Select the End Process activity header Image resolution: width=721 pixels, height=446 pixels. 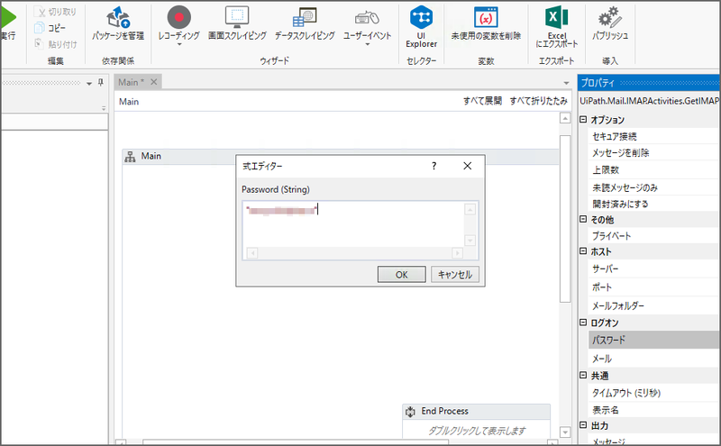tap(476, 412)
